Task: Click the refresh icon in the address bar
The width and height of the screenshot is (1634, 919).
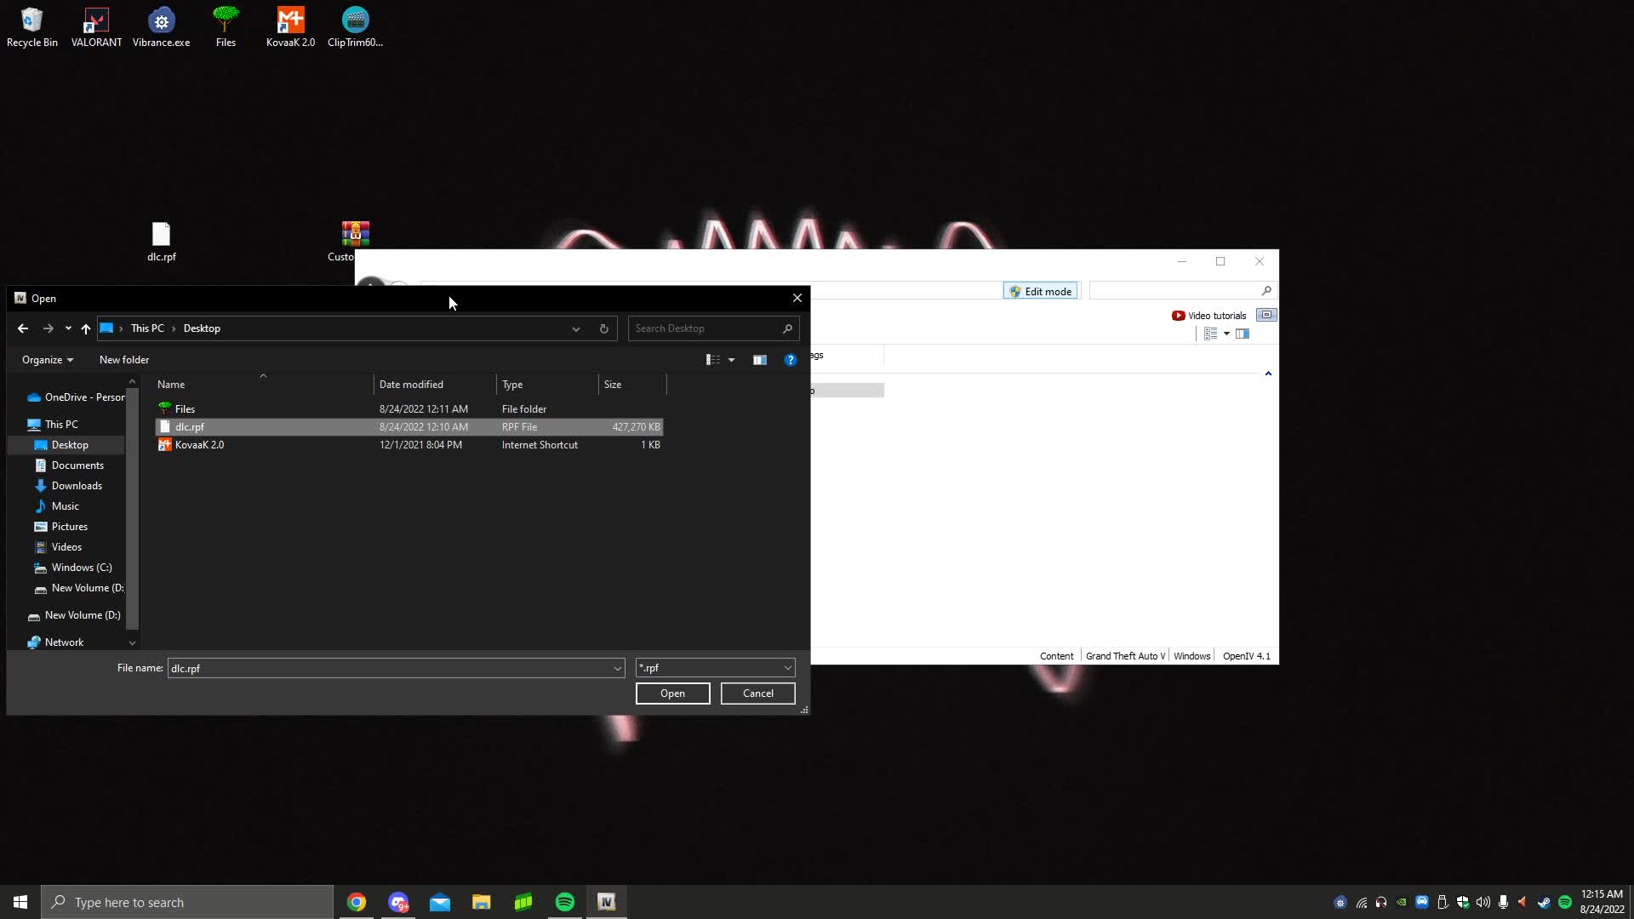Action: [604, 328]
